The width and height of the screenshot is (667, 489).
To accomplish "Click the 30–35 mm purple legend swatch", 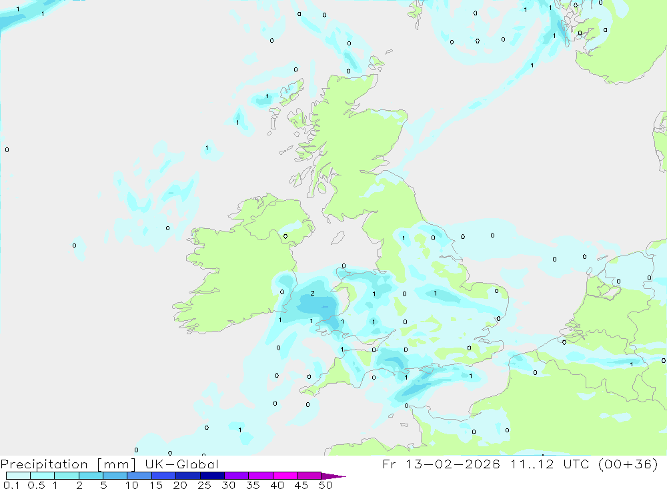I will click(x=237, y=476).
